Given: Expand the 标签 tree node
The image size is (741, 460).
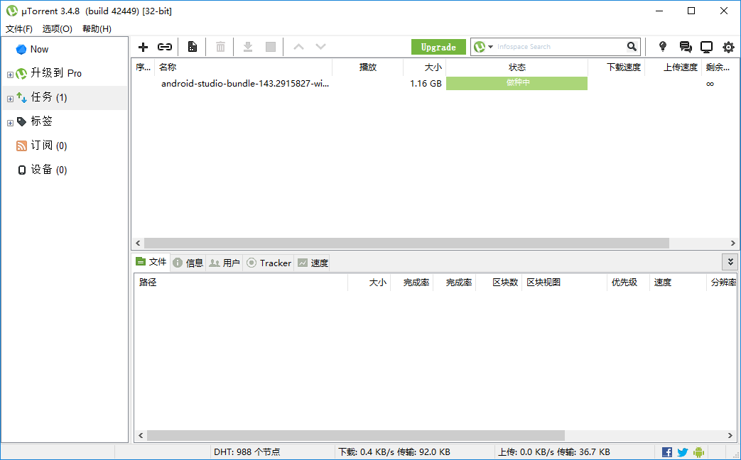Looking at the screenshot, I should pos(10,123).
